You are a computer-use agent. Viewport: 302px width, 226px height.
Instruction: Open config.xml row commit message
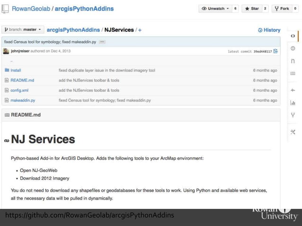tap(89, 90)
